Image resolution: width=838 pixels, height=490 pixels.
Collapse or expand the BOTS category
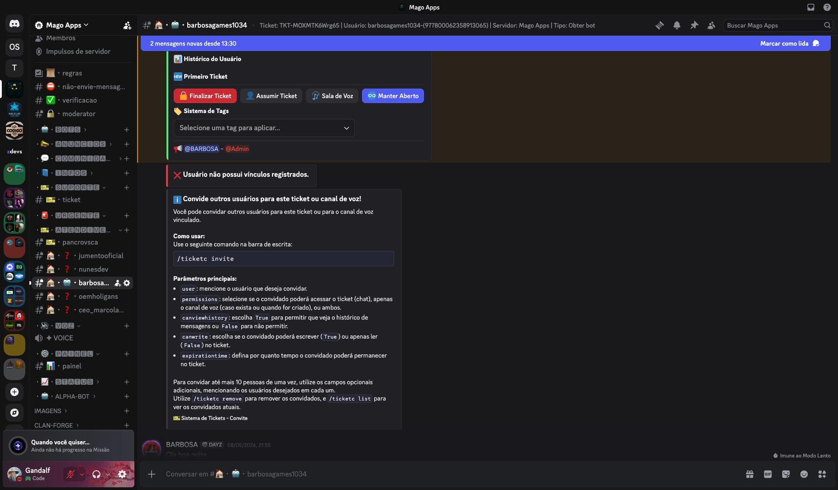tap(67, 130)
